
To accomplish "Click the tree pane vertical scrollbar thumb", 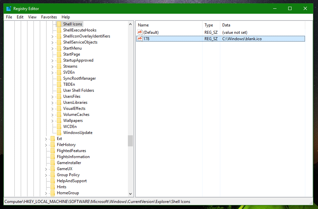I will 131,141.
